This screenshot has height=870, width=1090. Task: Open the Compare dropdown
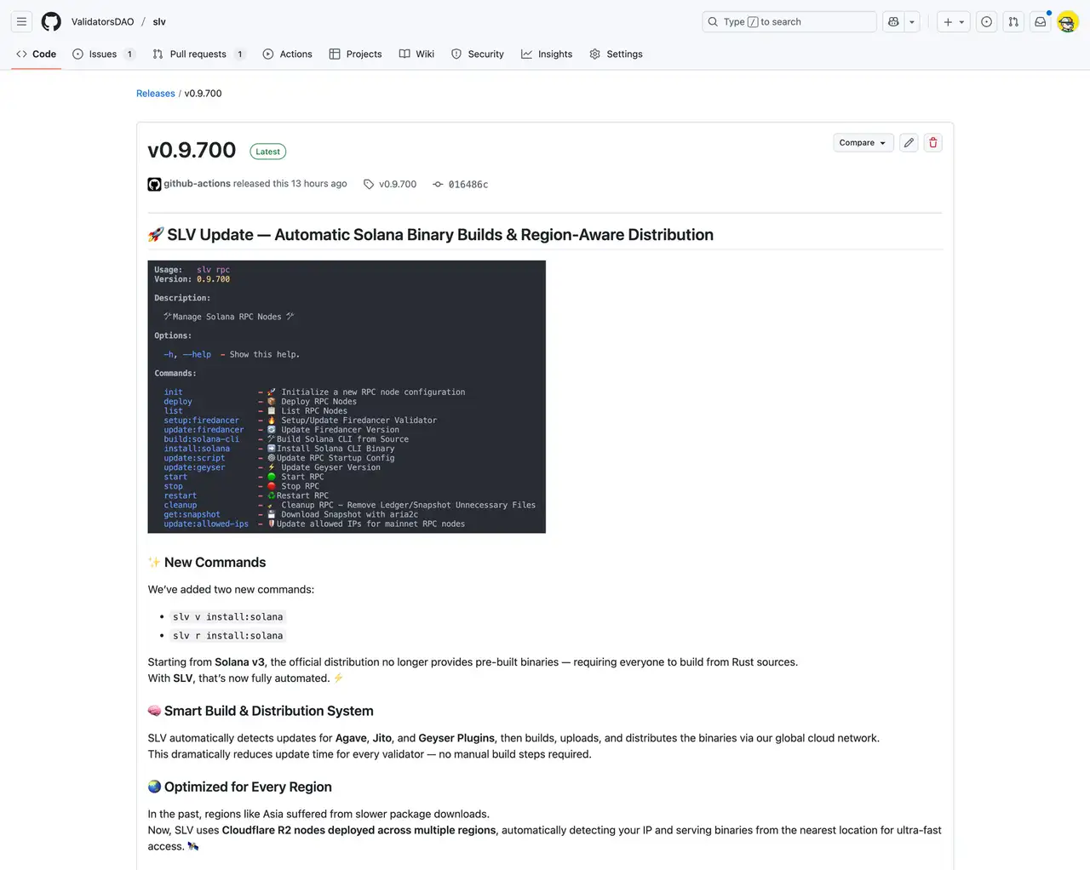click(x=863, y=142)
